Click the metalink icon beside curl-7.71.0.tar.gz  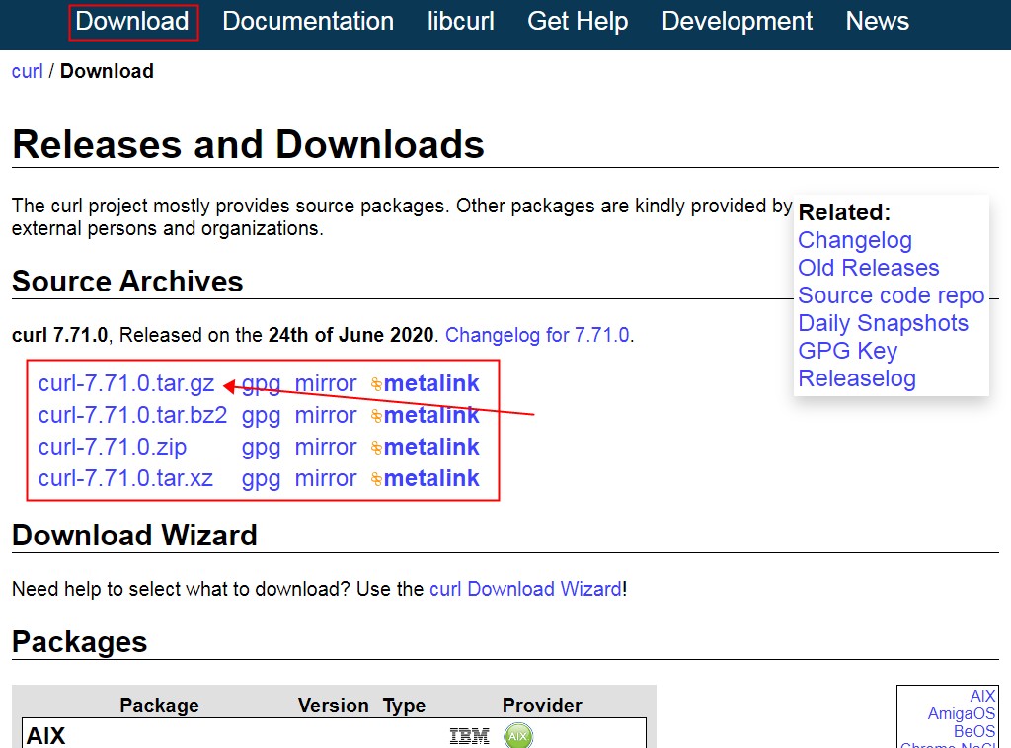coord(378,383)
